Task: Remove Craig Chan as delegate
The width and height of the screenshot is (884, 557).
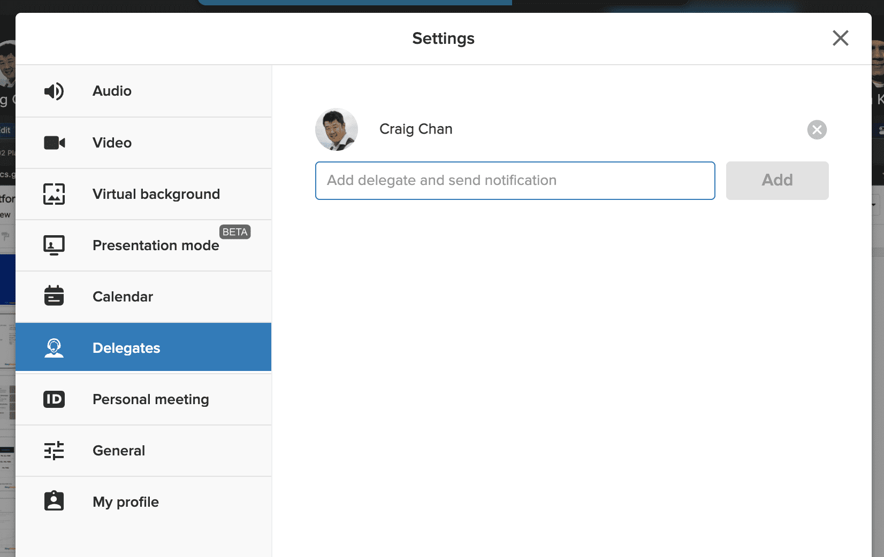Action: tap(817, 130)
